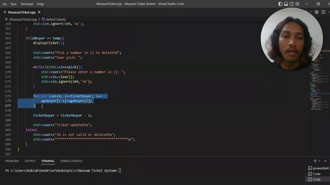Focus the terminal prompt input
This screenshot has width=330, height=185.
point(120,171)
